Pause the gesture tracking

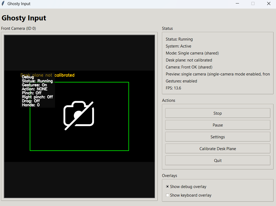click(218, 125)
